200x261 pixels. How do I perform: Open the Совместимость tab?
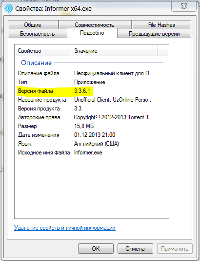95,25
